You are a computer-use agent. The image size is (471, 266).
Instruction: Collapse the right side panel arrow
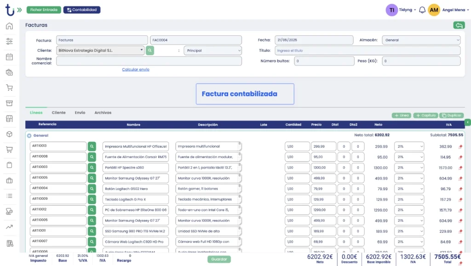pos(467,122)
